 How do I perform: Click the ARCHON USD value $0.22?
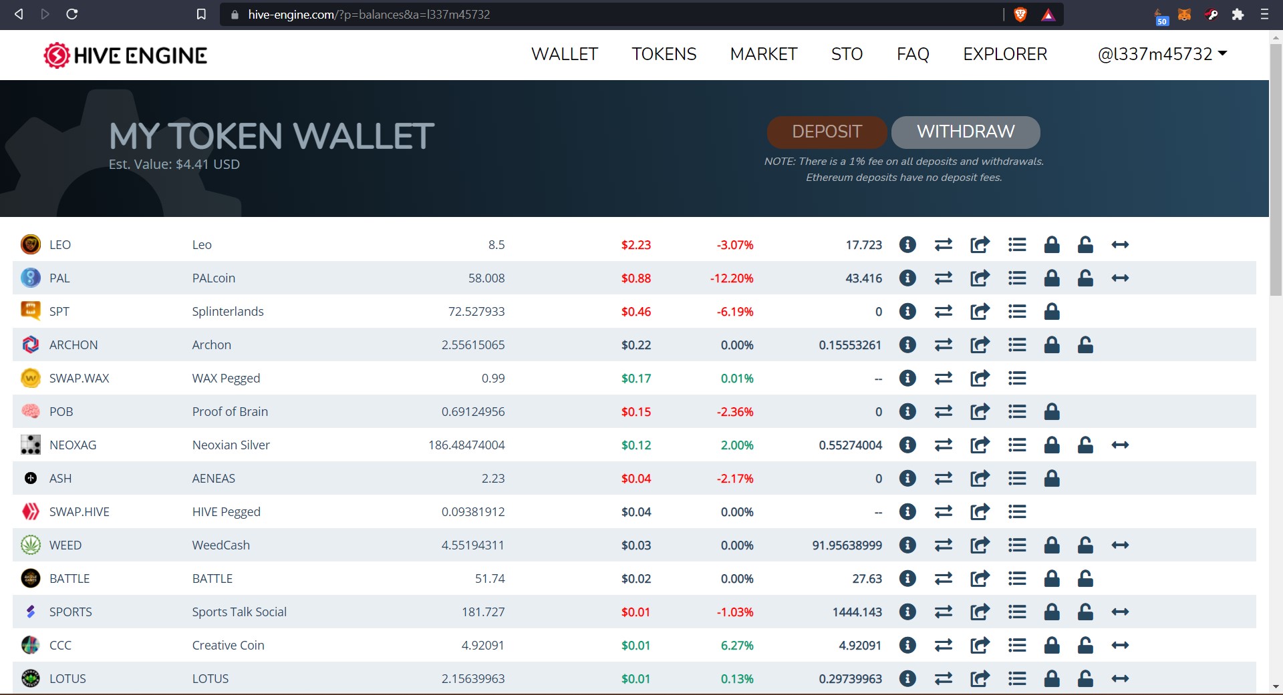(636, 345)
